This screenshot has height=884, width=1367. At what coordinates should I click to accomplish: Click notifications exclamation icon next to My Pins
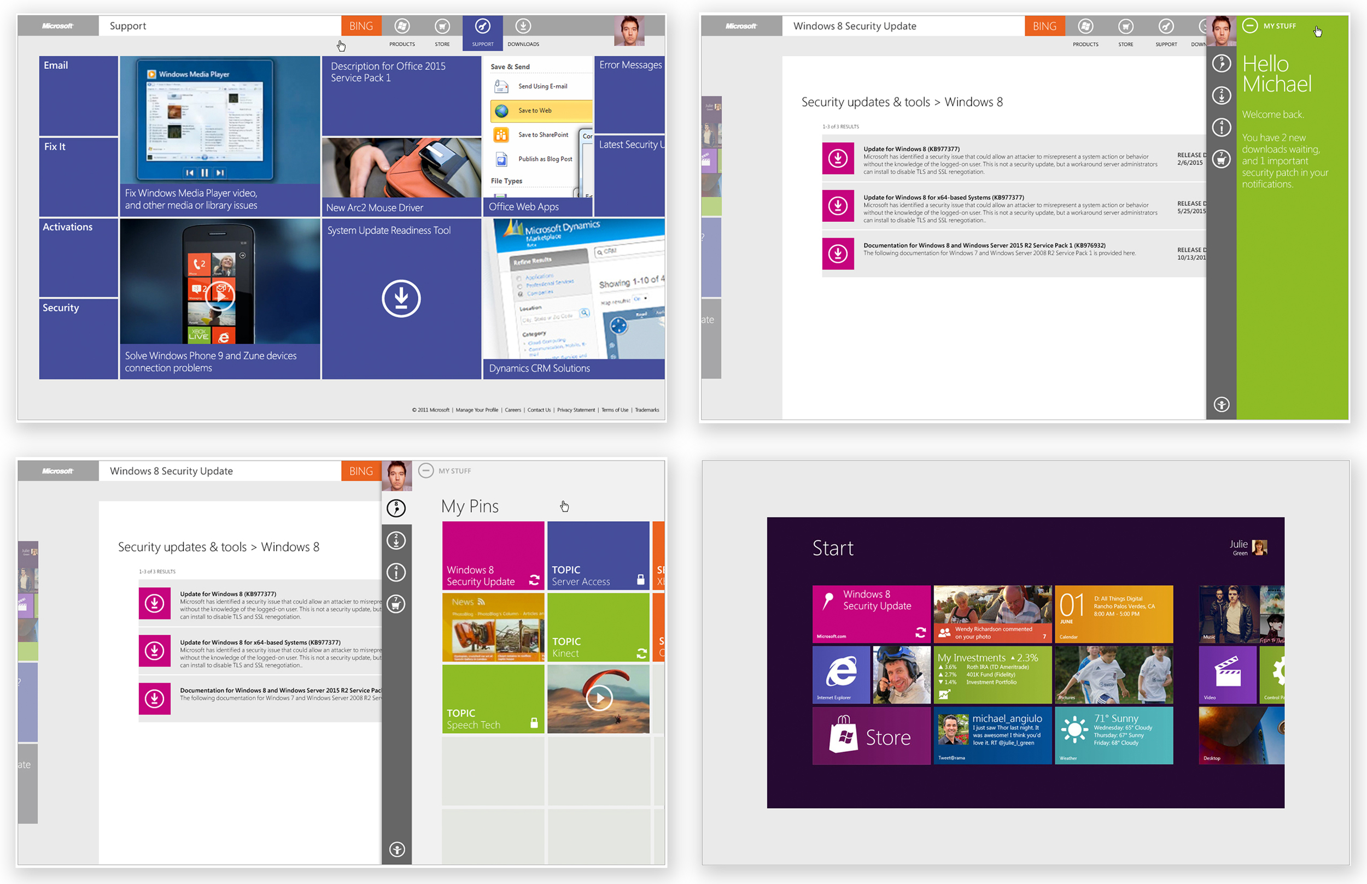coord(396,572)
